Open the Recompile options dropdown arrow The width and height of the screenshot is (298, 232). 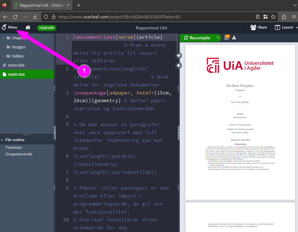coord(218,38)
